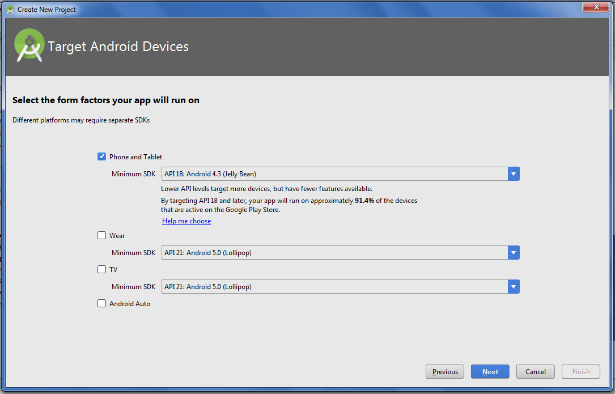Open the Wear Minimum SDK dropdown arrow

pos(514,253)
